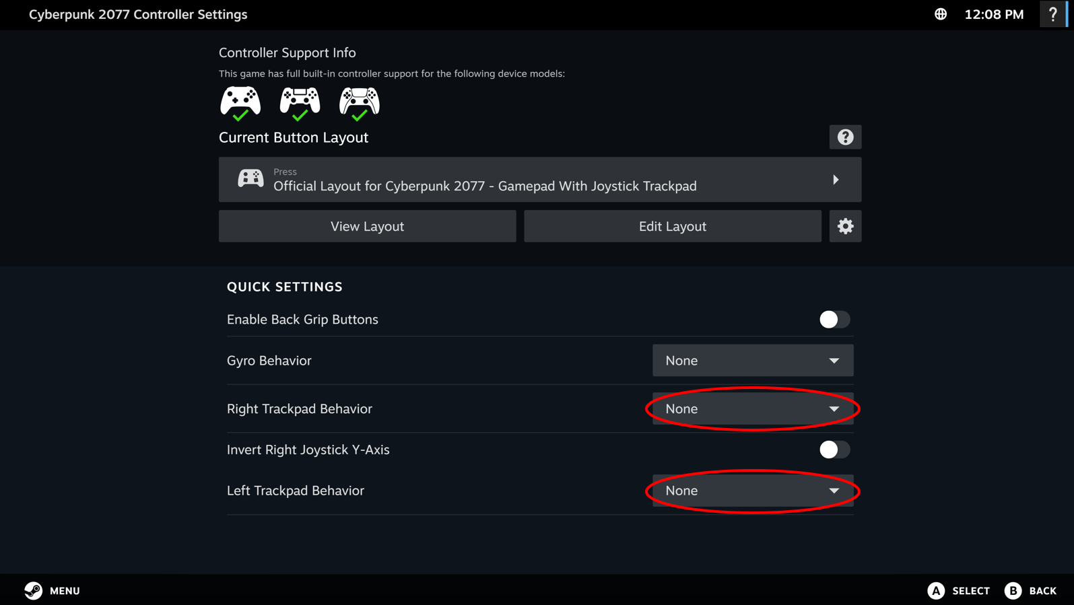Click the second supported controller icon
The height and width of the screenshot is (605, 1074).
pyautogui.click(x=300, y=104)
